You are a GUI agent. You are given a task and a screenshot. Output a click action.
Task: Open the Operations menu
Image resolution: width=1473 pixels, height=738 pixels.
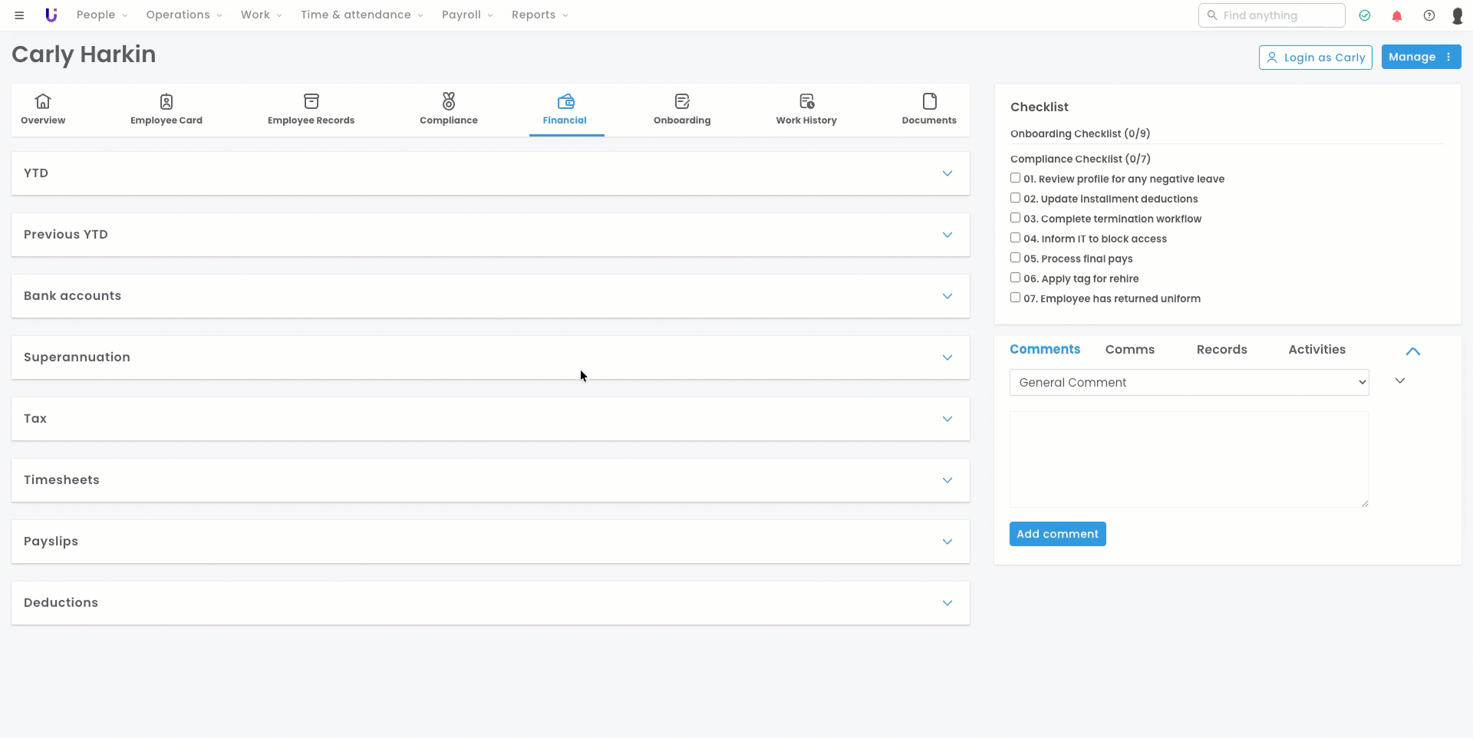click(x=184, y=15)
